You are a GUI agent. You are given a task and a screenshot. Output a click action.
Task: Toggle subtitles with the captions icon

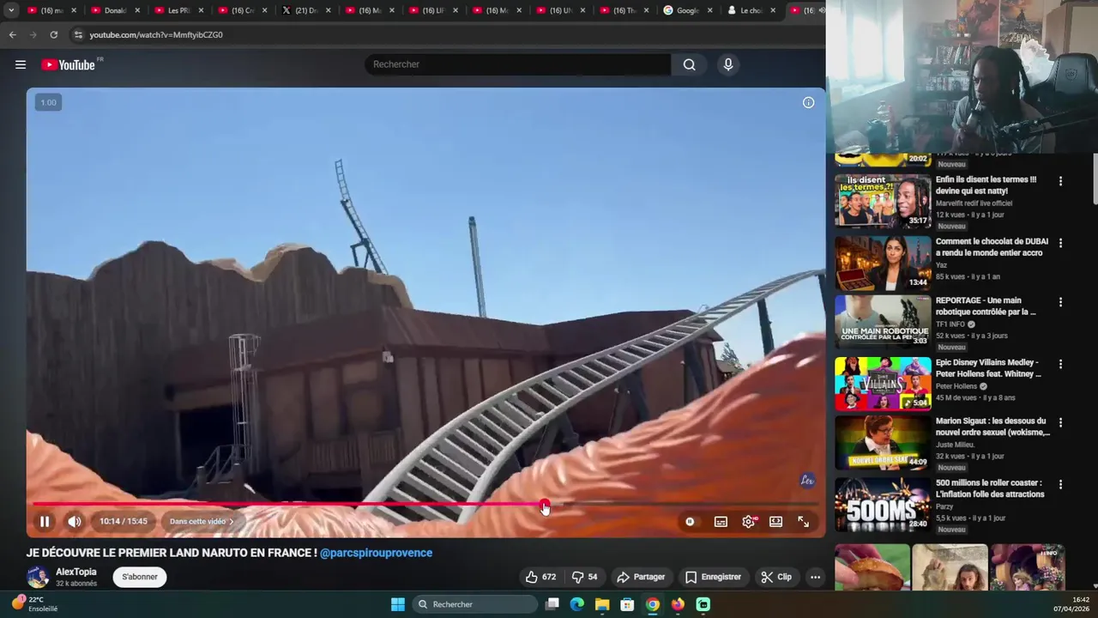[x=721, y=521]
